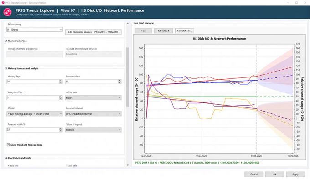Screen dimensions: 310x179
Task: Open the Values / legend dropdown
Action: tap(93, 130)
